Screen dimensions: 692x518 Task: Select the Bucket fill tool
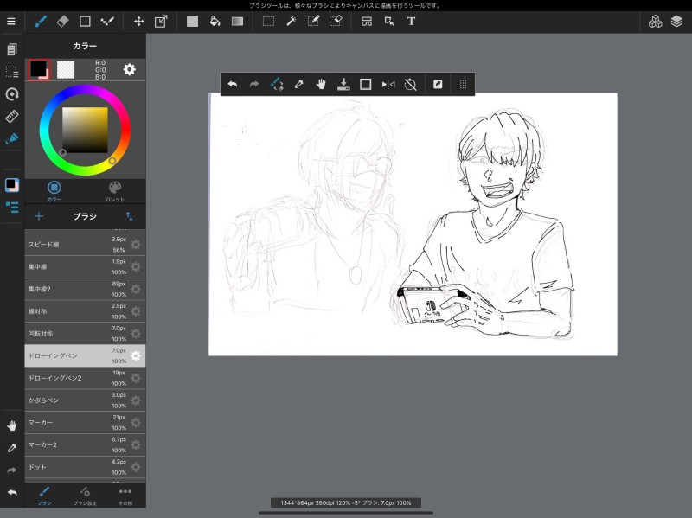[x=215, y=21]
